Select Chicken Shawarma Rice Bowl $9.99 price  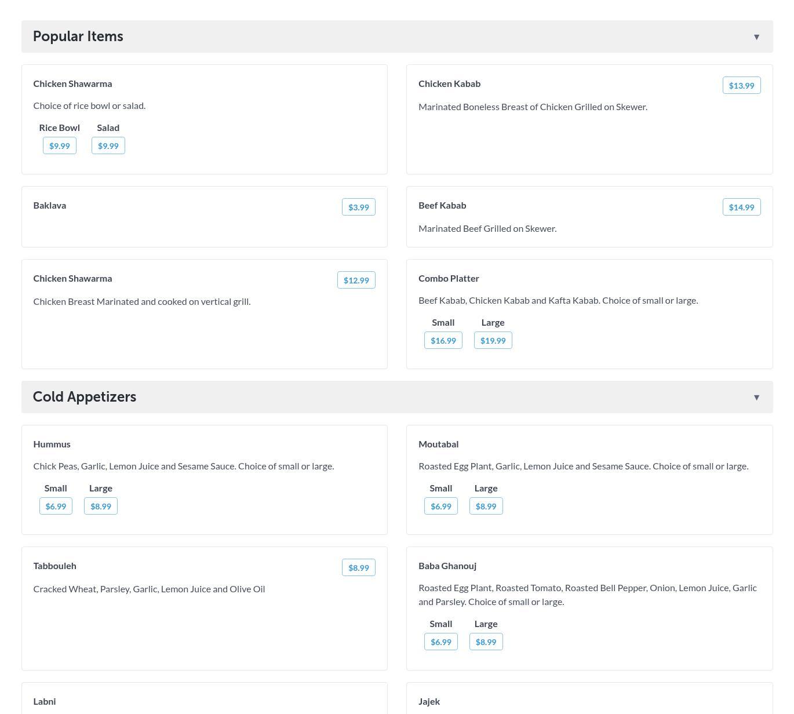pyautogui.click(x=60, y=146)
